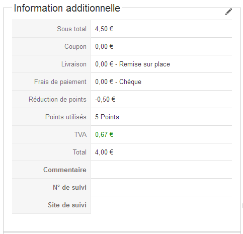Click the empty Commentaire field cell
243x234 pixels.
click(x=161, y=170)
